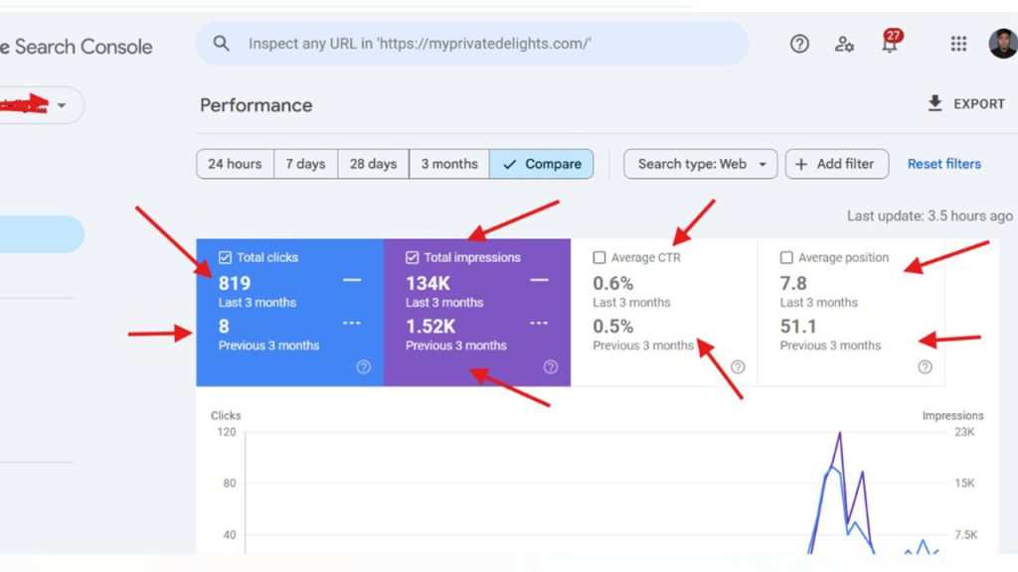This screenshot has width=1018, height=572.
Task: Click the Export download icon
Action: pyautogui.click(x=934, y=102)
